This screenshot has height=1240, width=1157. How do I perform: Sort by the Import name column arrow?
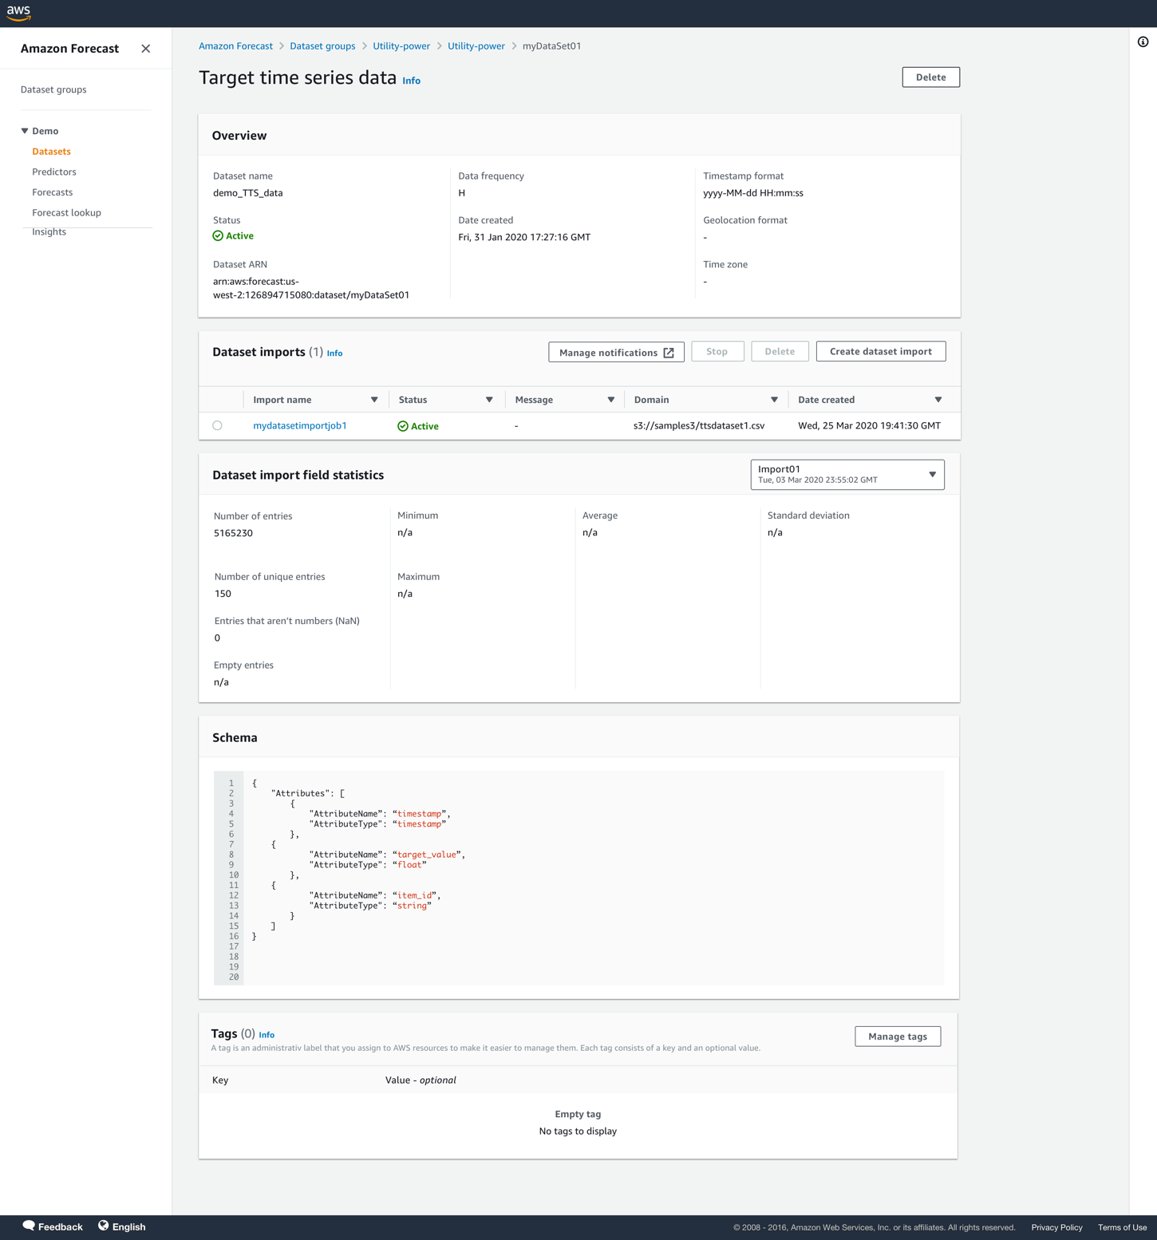[374, 400]
